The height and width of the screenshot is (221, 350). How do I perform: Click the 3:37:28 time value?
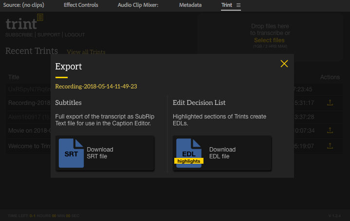[304, 117]
